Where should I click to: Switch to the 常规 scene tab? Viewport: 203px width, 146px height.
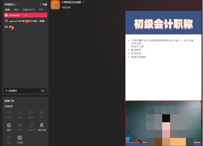(7, 10)
